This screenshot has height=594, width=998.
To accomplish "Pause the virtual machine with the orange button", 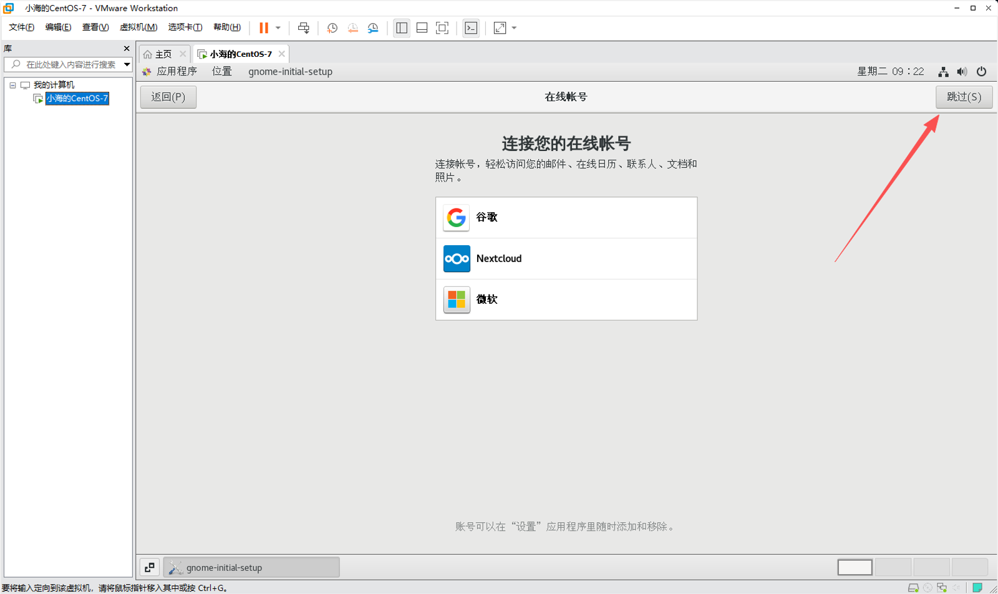I will pos(264,28).
